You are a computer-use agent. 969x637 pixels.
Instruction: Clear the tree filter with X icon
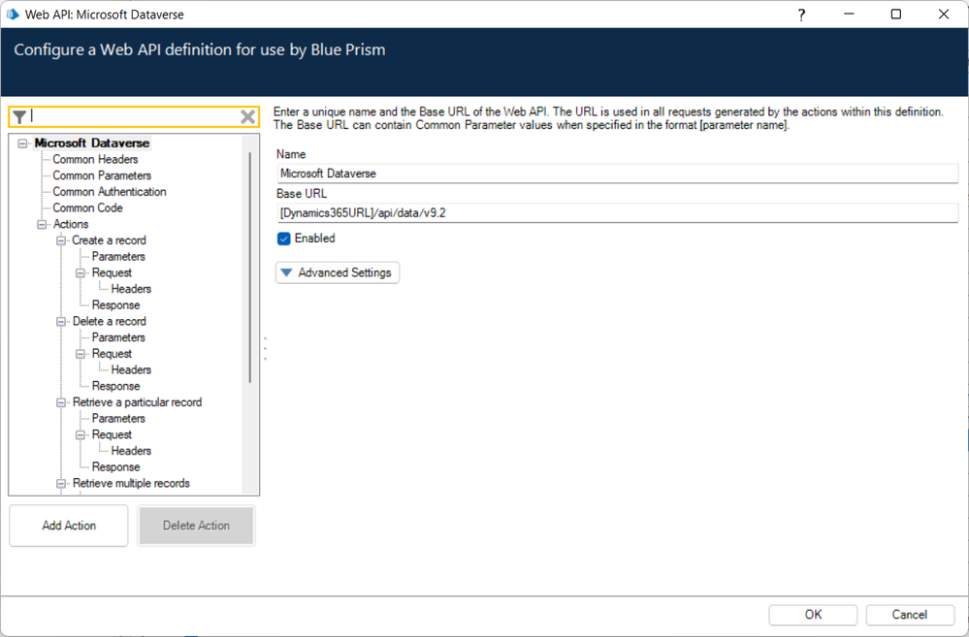pyautogui.click(x=248, y=117)
